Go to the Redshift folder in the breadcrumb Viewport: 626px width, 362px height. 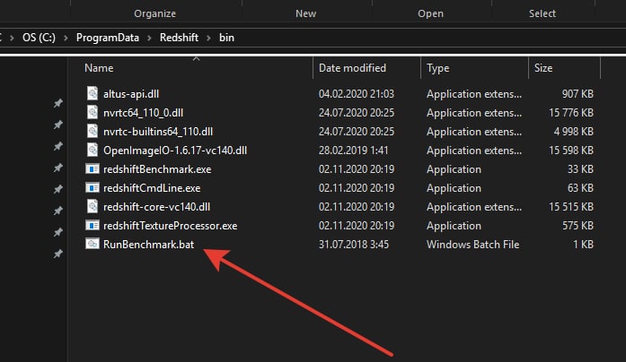(179, 38)
